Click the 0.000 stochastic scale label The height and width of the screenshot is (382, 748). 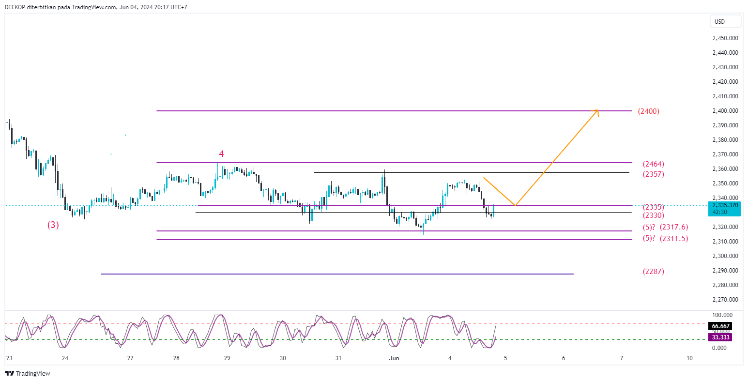click(720, 348)
